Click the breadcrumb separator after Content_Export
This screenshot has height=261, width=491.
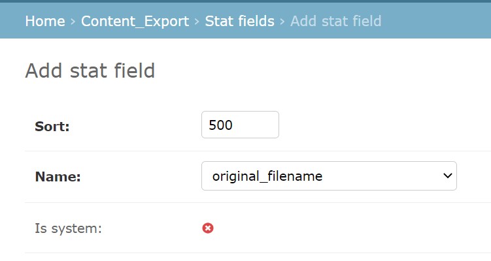click(197, 22)
